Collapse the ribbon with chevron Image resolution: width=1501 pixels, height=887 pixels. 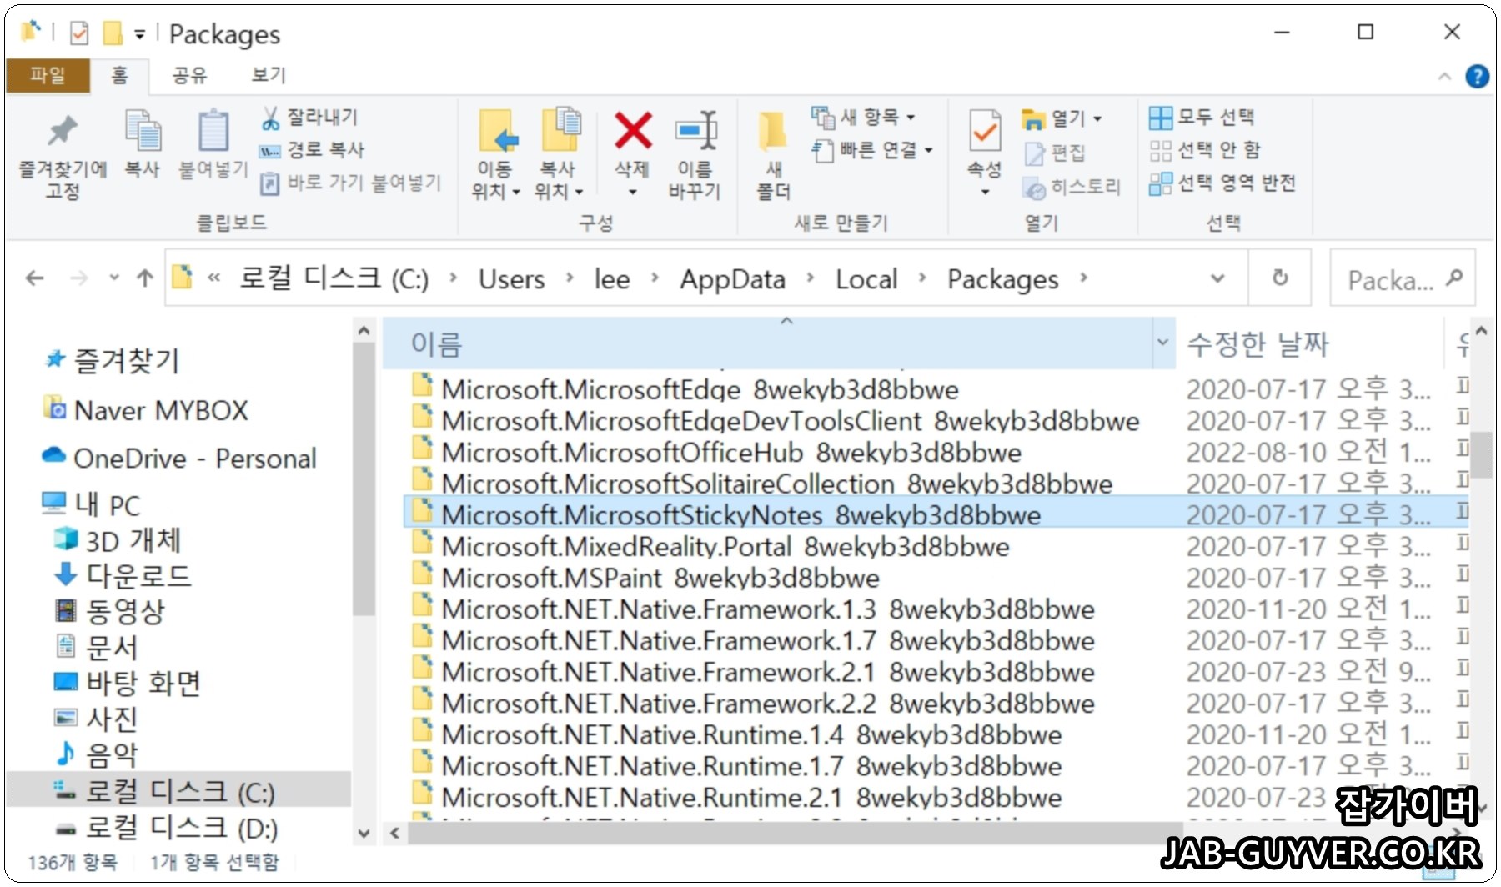coord(1444,77)
